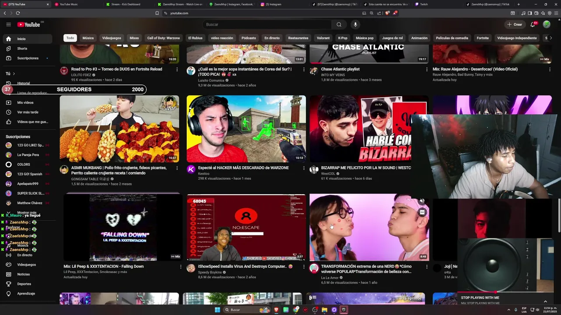Open the Falling Down mix thumbnail
Image resolution: width=561 pixels, height=315 pixels.
click(123, 227)
